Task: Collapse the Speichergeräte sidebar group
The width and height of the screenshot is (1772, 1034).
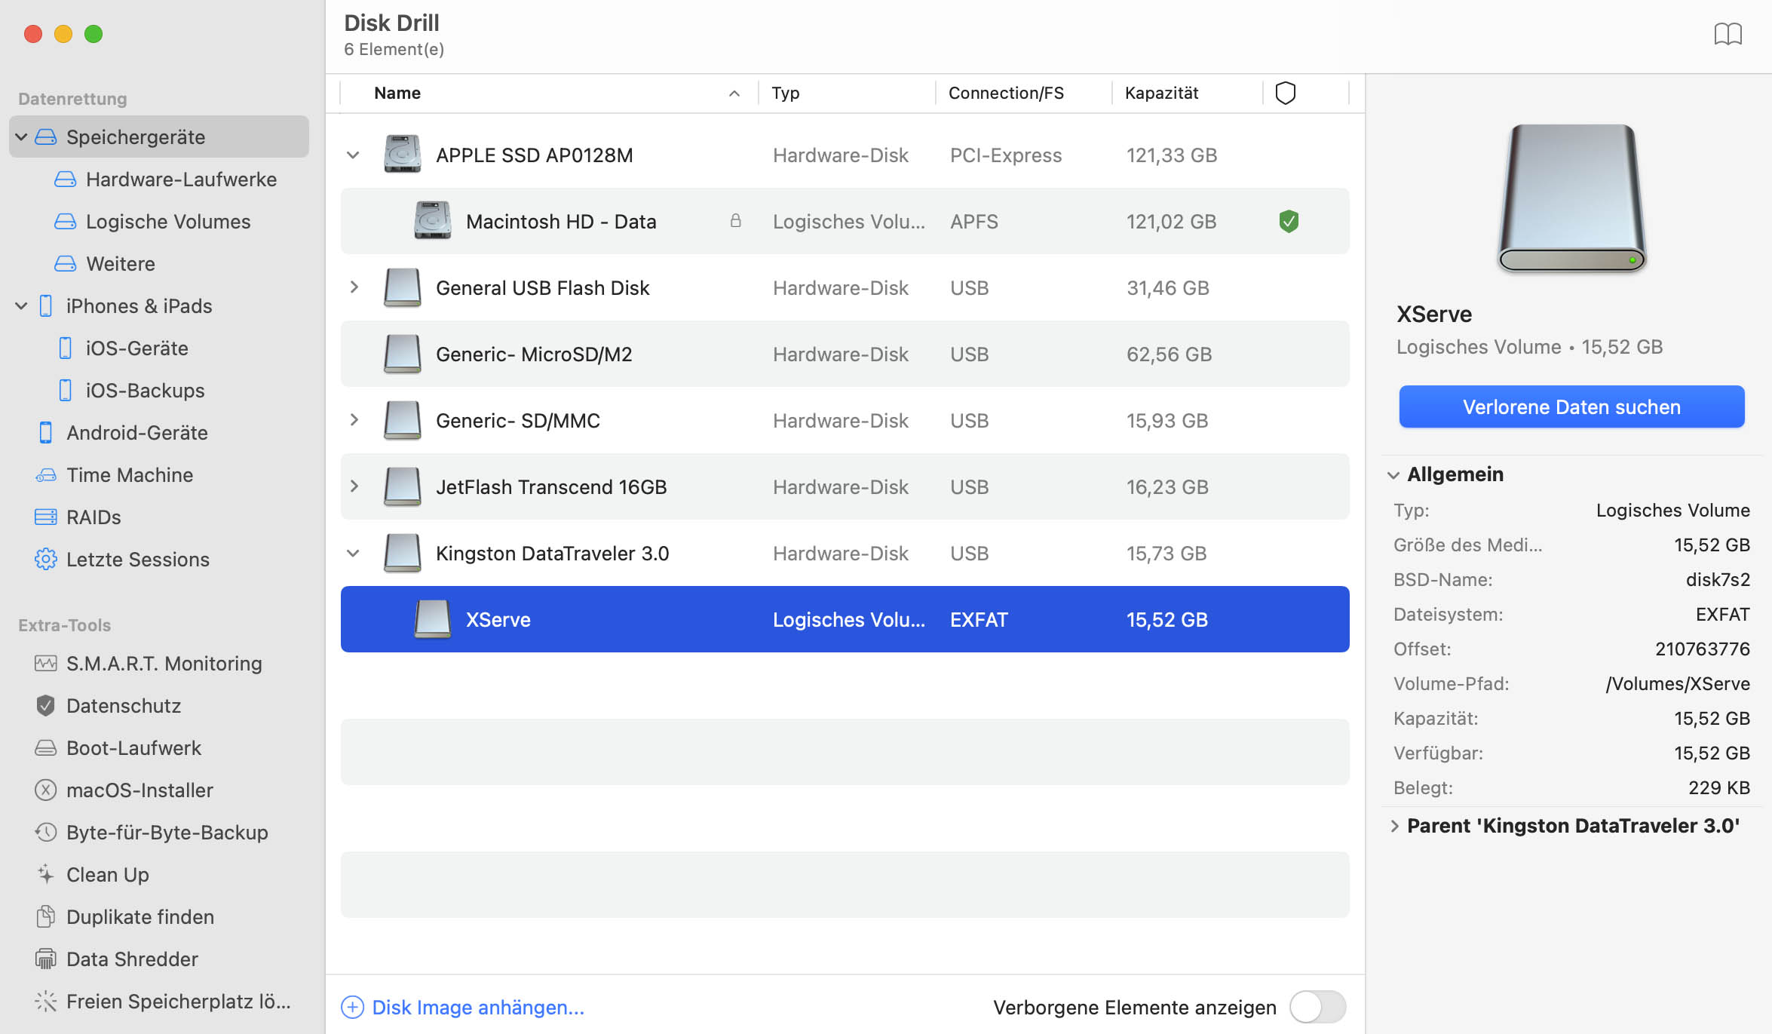Action: 21,137
